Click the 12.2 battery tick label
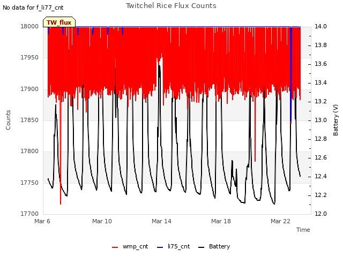The height and width of the screenshot is (257, 343). [x=320, y=195]
